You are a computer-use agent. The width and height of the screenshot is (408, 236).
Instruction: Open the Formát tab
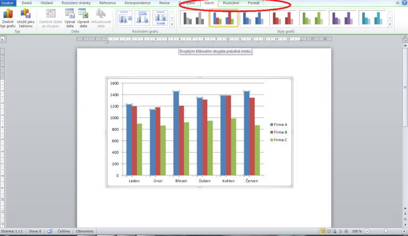click(x=253, y=3)
